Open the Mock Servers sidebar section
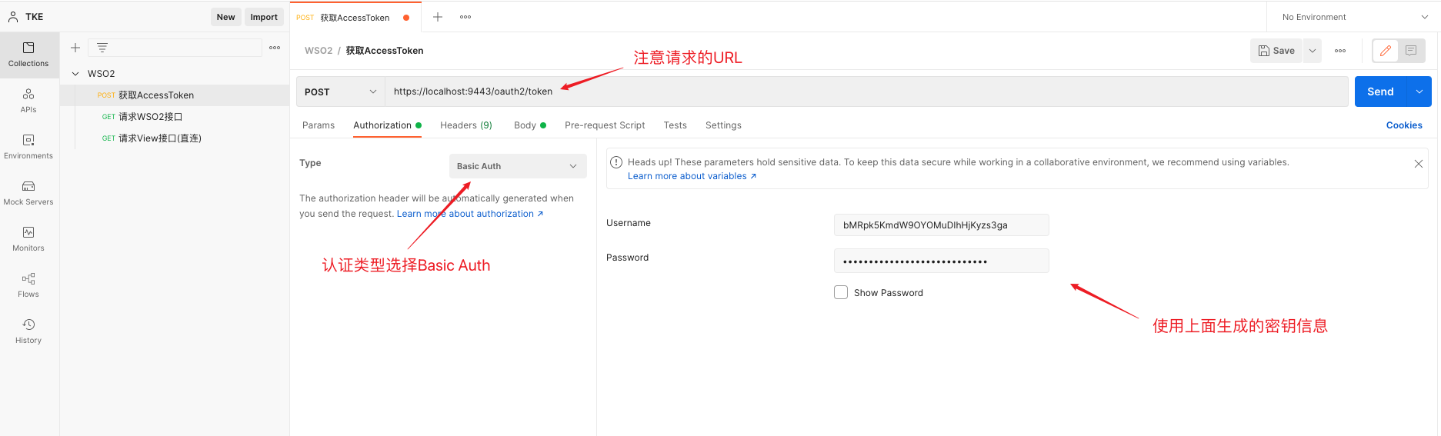The width and height of the screenshot is (1441, 436). click(28, 193)
